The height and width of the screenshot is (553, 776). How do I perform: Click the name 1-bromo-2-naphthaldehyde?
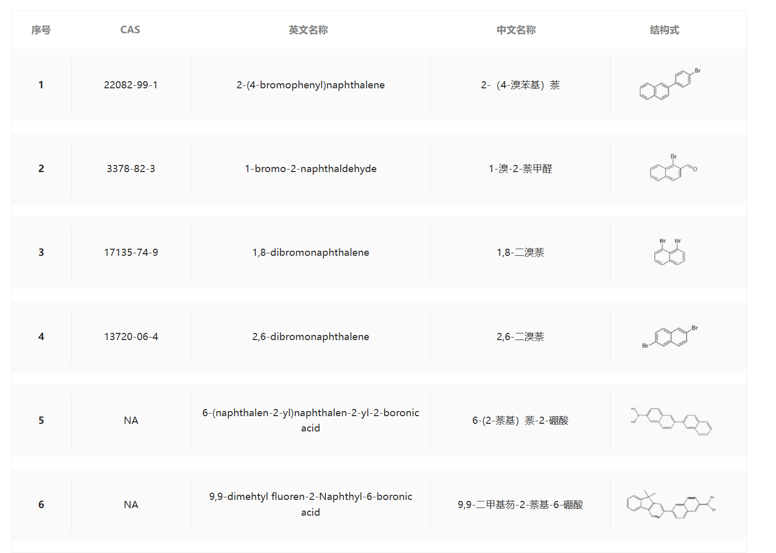tap(311, 169)
